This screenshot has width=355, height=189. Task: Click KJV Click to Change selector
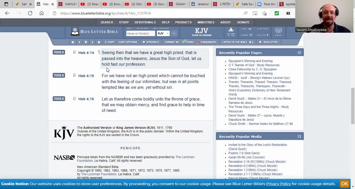202,32
